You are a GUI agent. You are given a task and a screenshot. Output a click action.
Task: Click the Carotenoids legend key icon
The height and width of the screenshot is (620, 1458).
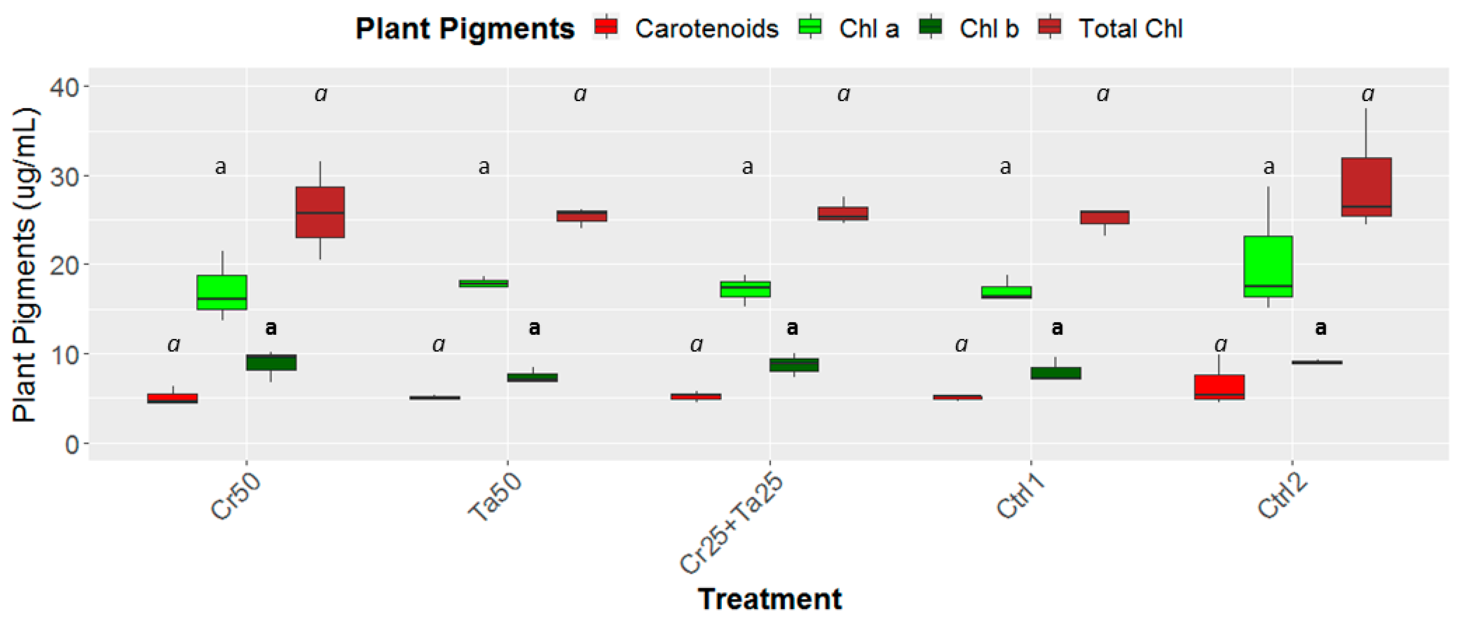pos(606,27)
